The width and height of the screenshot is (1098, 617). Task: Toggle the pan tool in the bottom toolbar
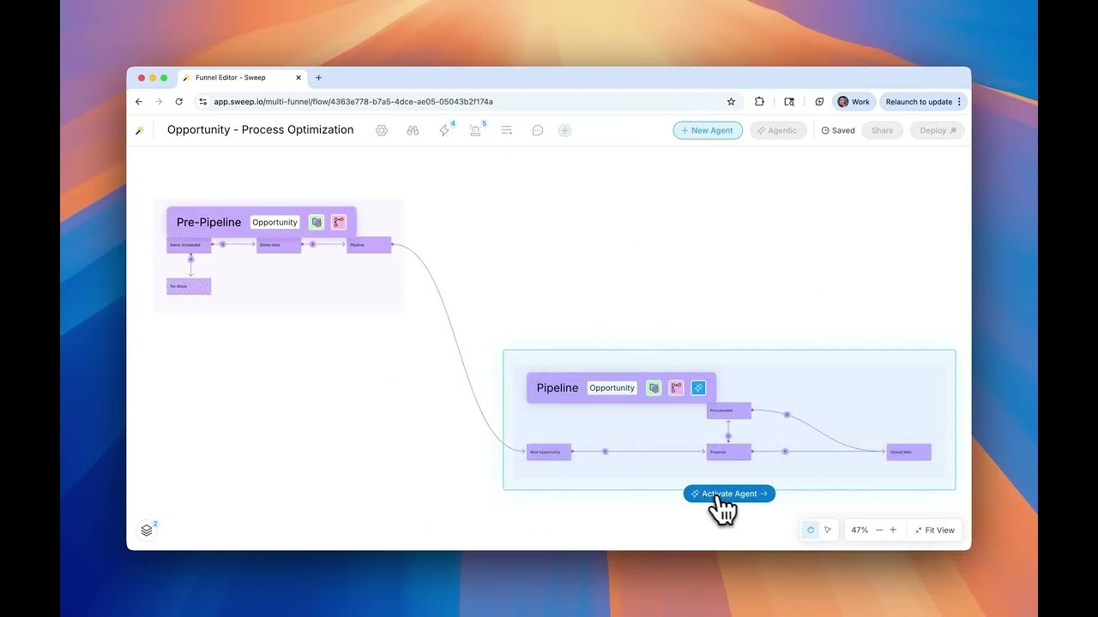coord(811,530)
